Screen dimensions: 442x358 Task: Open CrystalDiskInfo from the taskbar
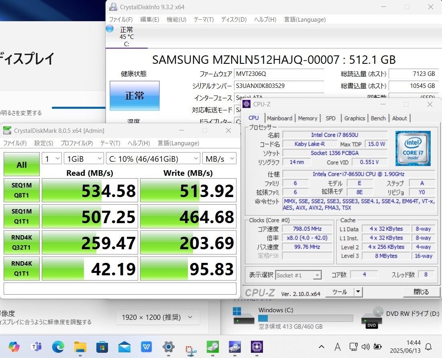click(x=234, y=347)
